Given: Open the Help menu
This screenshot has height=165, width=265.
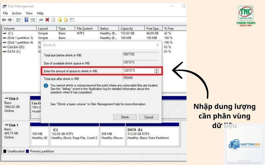Looking at the screenshot, I should (40, 13).
